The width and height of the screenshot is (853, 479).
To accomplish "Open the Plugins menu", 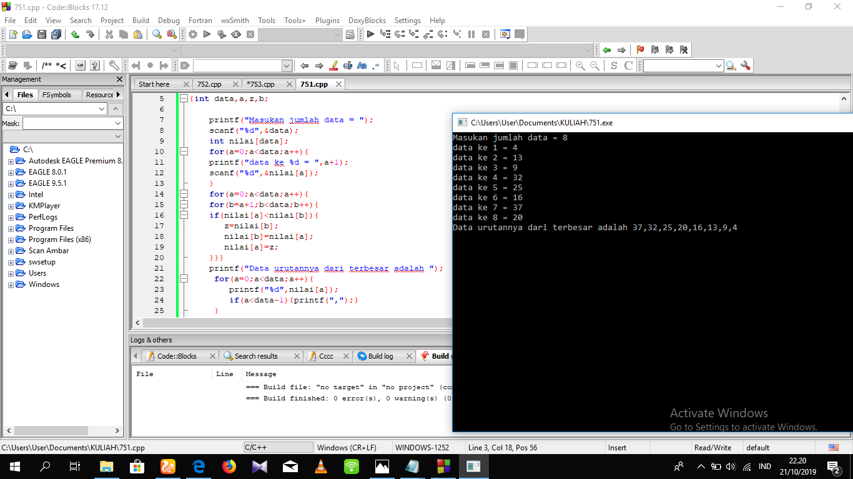I will tap(327, 21).
